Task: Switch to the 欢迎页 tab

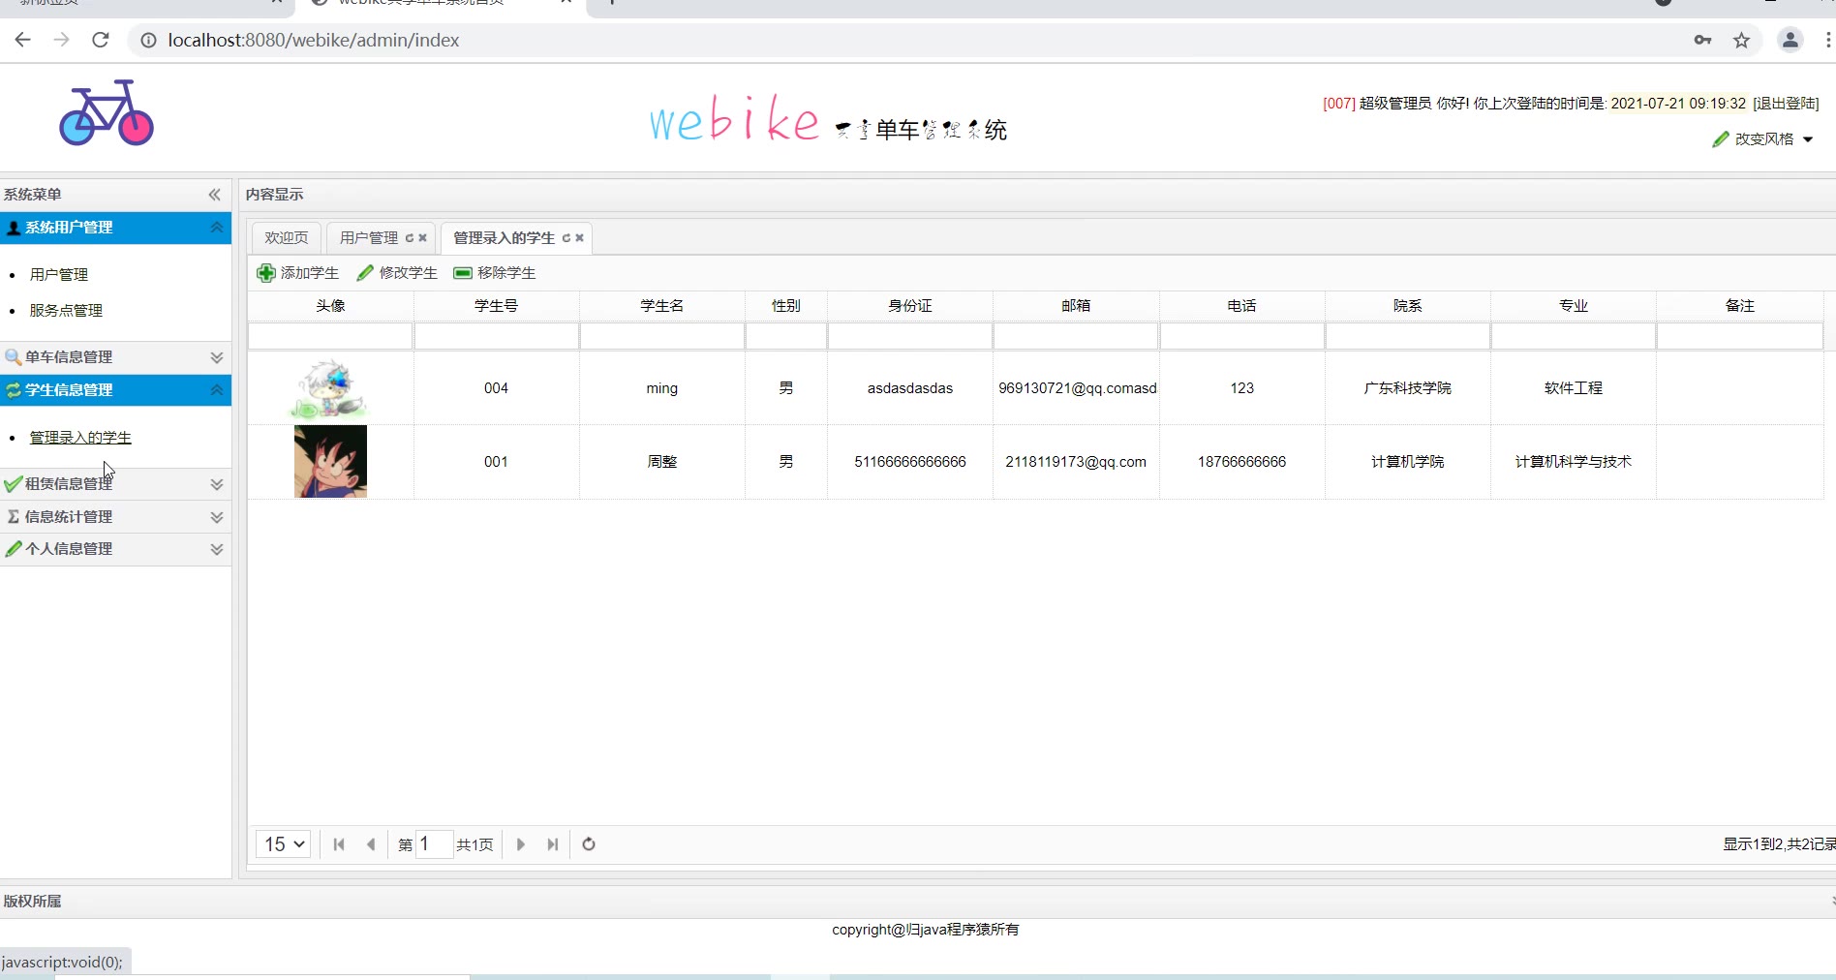Action: click(287, 238)
